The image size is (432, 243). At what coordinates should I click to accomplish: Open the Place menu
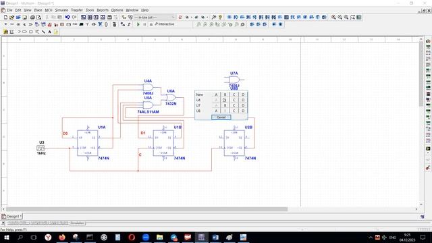click(38, 10)
